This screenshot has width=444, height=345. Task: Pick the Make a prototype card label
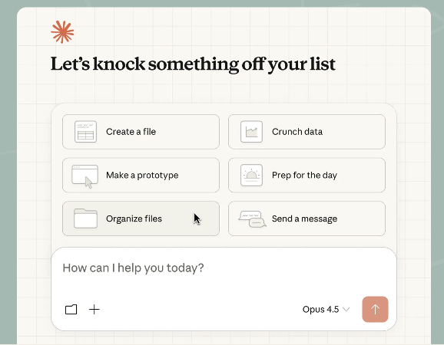pos(142,176)
